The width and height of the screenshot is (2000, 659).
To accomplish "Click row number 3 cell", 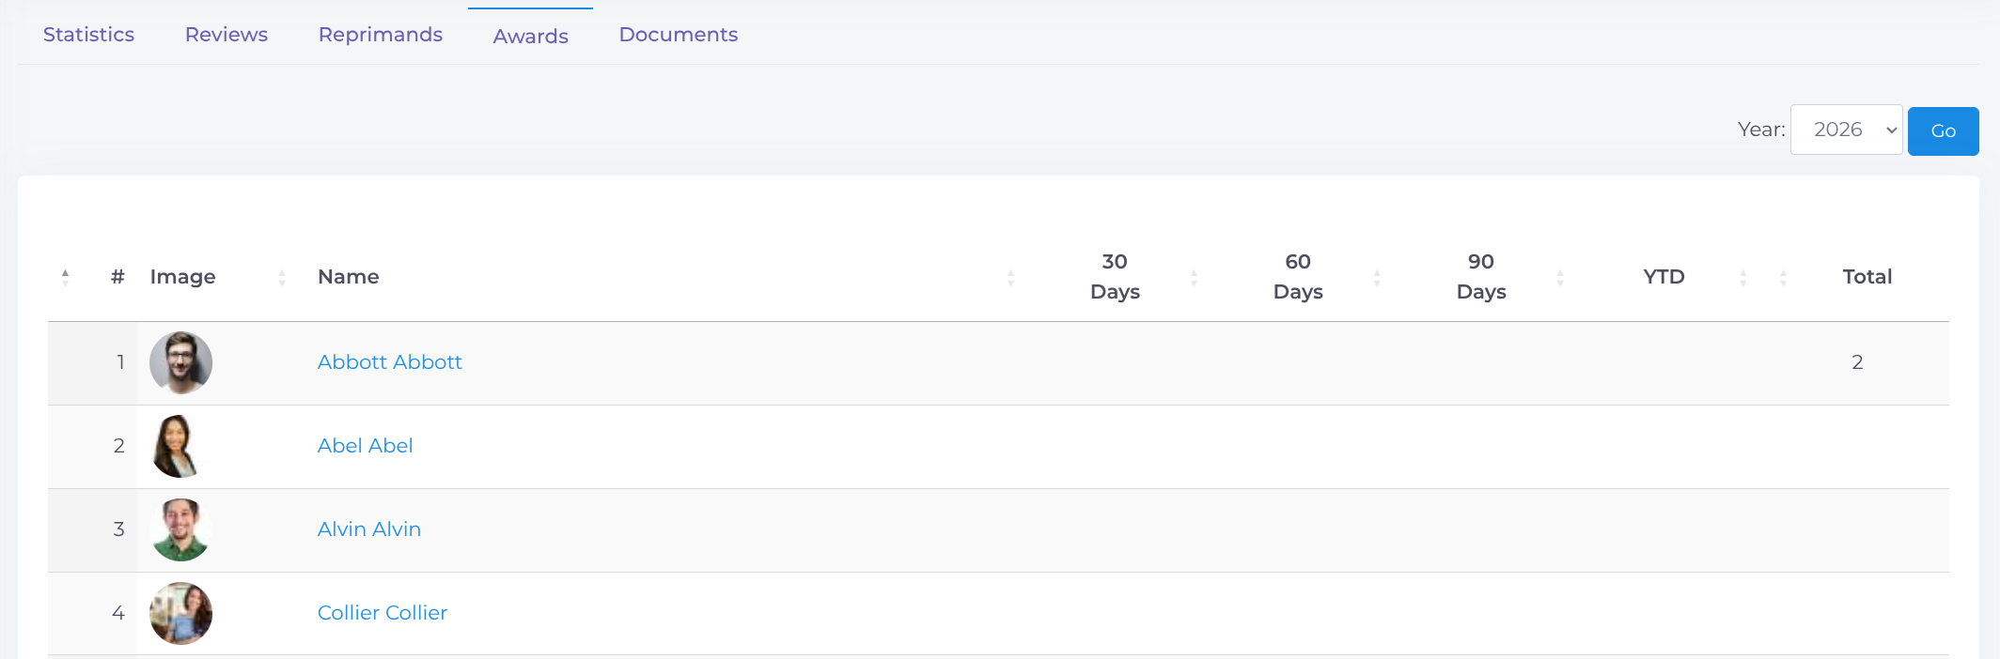I will pyautogui.click(x=92, y=530).
